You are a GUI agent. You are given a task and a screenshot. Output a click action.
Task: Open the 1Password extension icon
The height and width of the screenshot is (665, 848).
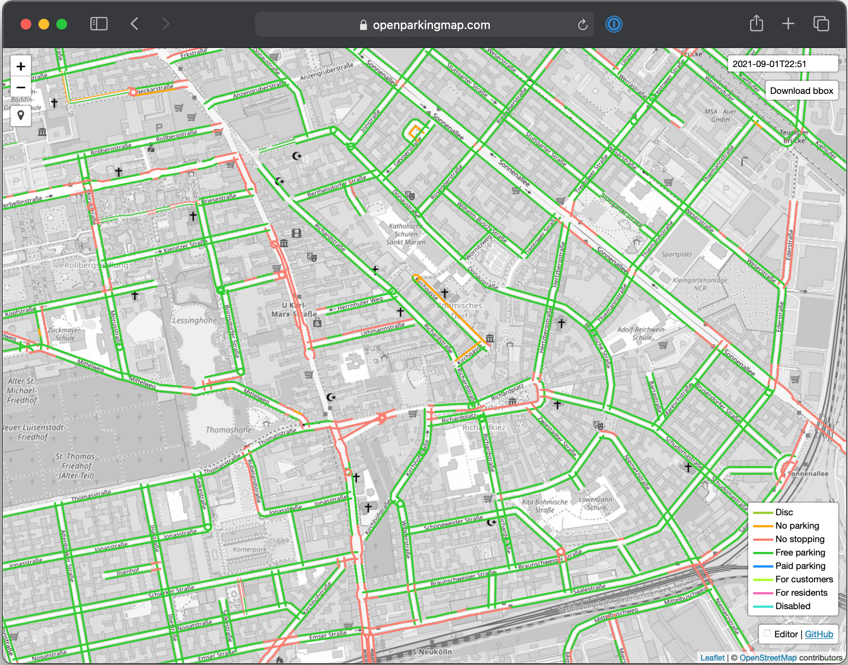click(x=614, y=24)
